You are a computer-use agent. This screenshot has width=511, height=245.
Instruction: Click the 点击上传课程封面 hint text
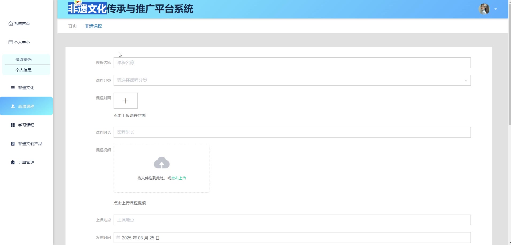(130, 115)
